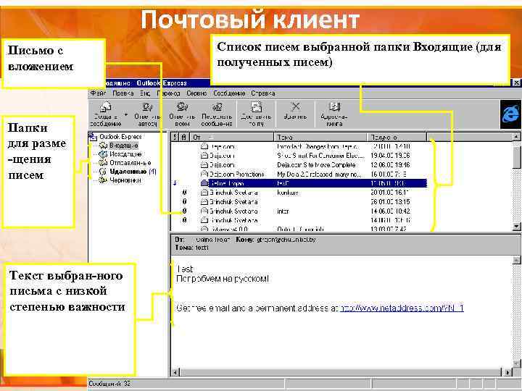Click the preview pane scroll-up arrow
Screen dimensions: 522x391
coord(516,260)
